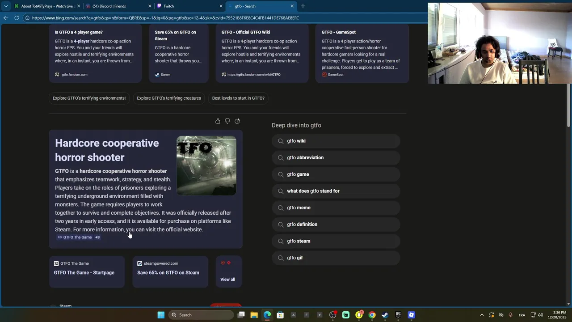Launch Google Chrome from the taskbar
The width and height of the screenshot is (572, 322).
[x=372, y=315]
